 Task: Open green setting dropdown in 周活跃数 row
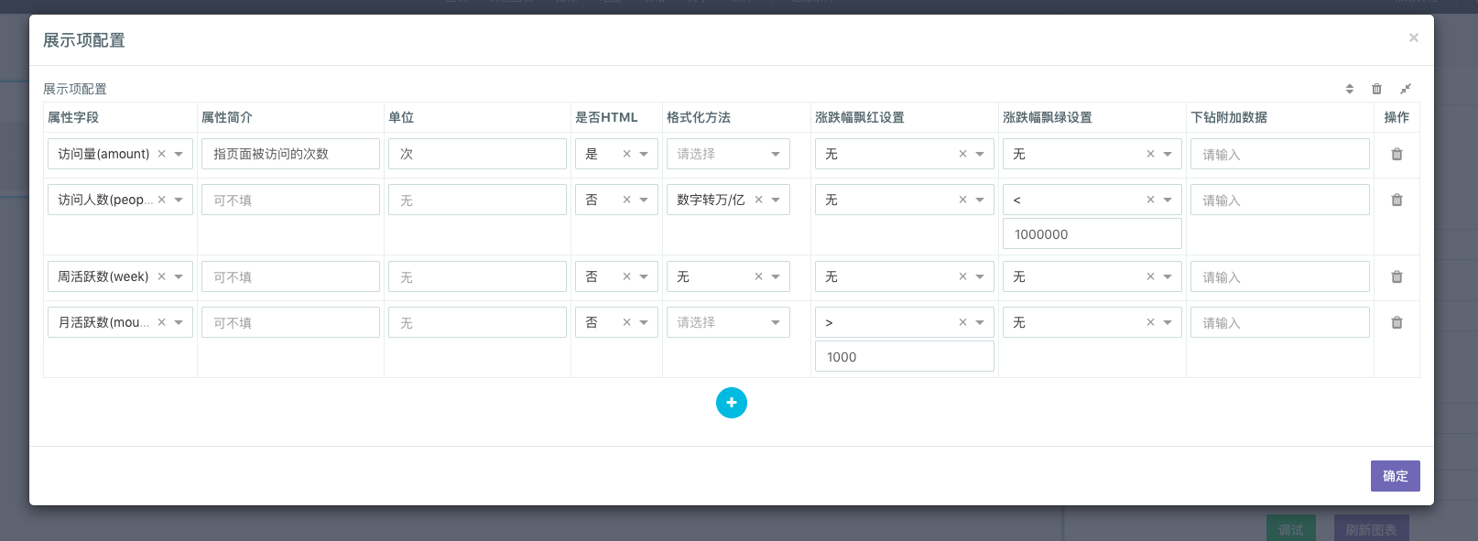[x=1168, y=276]
